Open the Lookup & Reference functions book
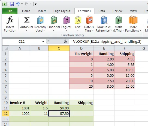 104,20
